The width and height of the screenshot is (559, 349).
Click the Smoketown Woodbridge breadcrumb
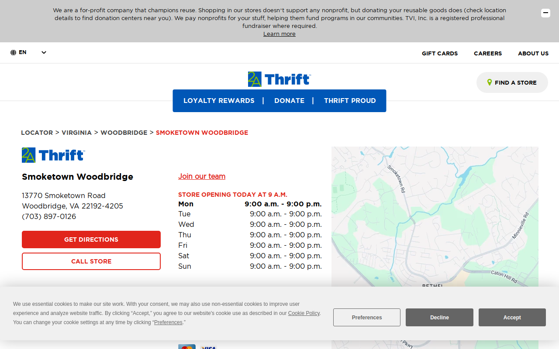202,133
